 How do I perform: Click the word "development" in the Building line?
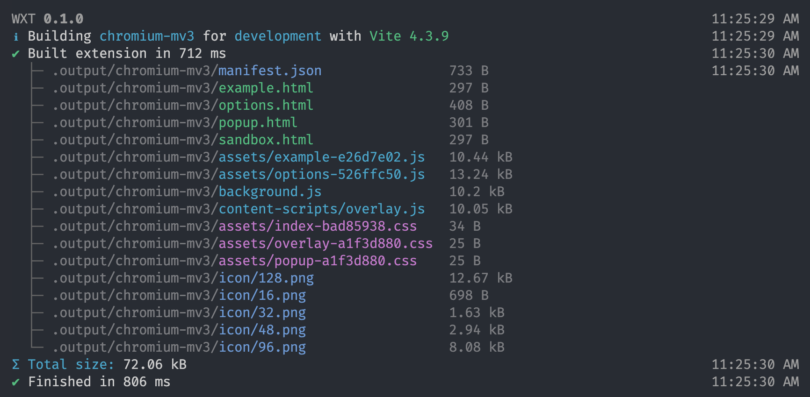(x=278, y=36)
